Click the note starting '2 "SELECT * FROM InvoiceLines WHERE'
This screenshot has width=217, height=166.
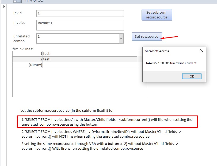[x=101, y=134]
